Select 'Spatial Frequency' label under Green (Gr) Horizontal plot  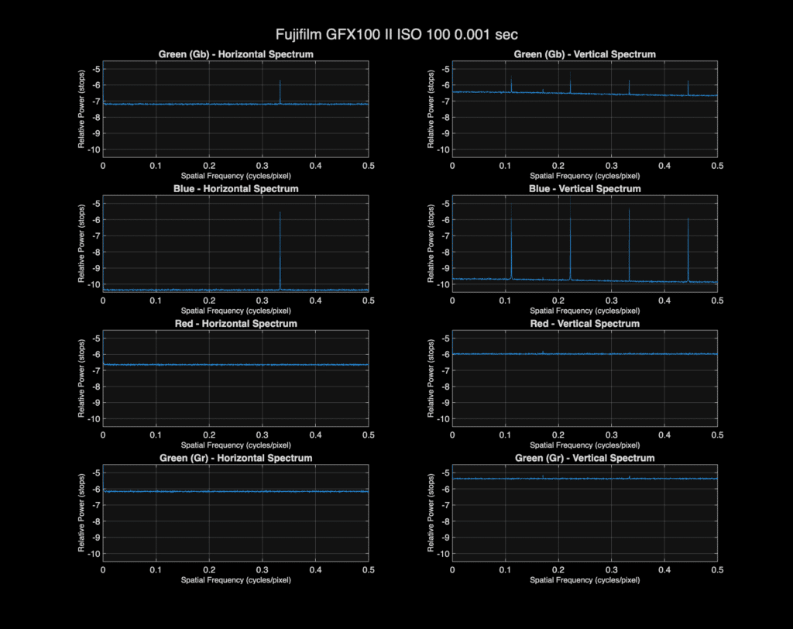click(235, 580)
